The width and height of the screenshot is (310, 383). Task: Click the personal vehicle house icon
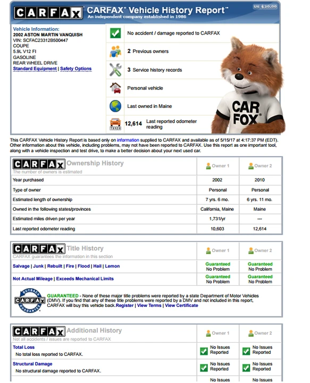(x=115, y=88)
